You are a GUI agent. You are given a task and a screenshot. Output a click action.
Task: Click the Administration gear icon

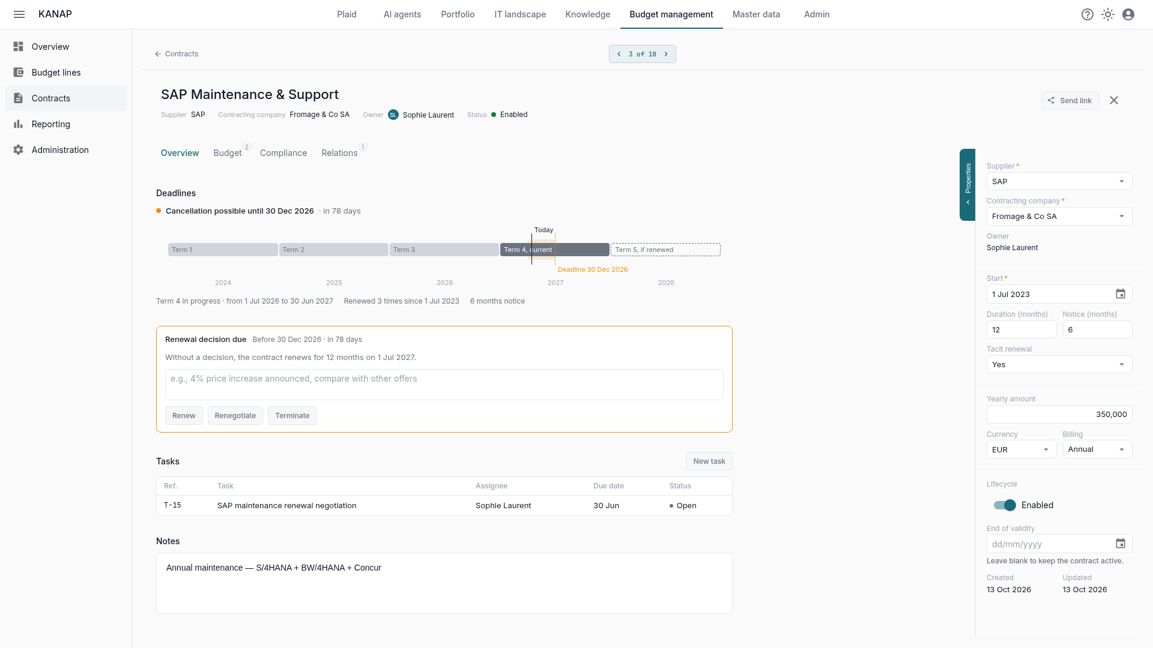point(19,150)
